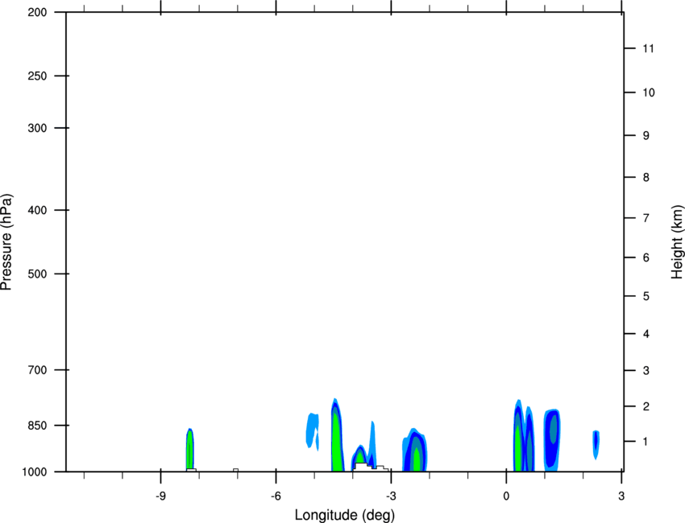Click pressure tick label 400
The image size is (685, 523).
(37, 210)
